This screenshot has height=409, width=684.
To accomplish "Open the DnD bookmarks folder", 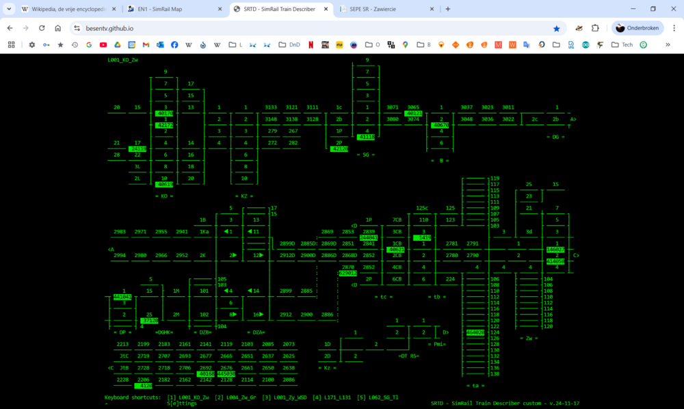I will (289, 44).
